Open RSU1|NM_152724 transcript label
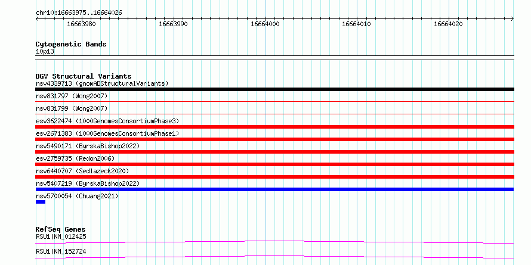 pos(61,252)
